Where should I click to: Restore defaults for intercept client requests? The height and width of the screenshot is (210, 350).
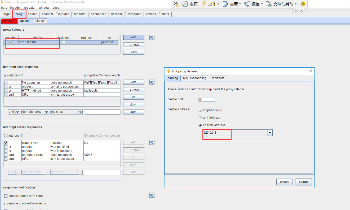click(x=152, y=82)
